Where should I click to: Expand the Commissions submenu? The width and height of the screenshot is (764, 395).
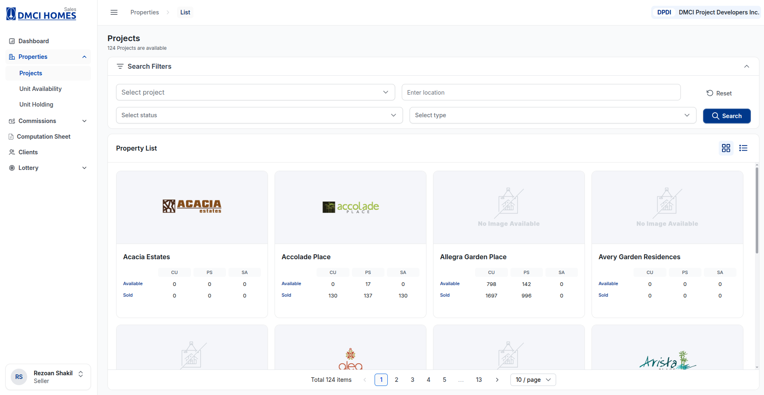84,121
